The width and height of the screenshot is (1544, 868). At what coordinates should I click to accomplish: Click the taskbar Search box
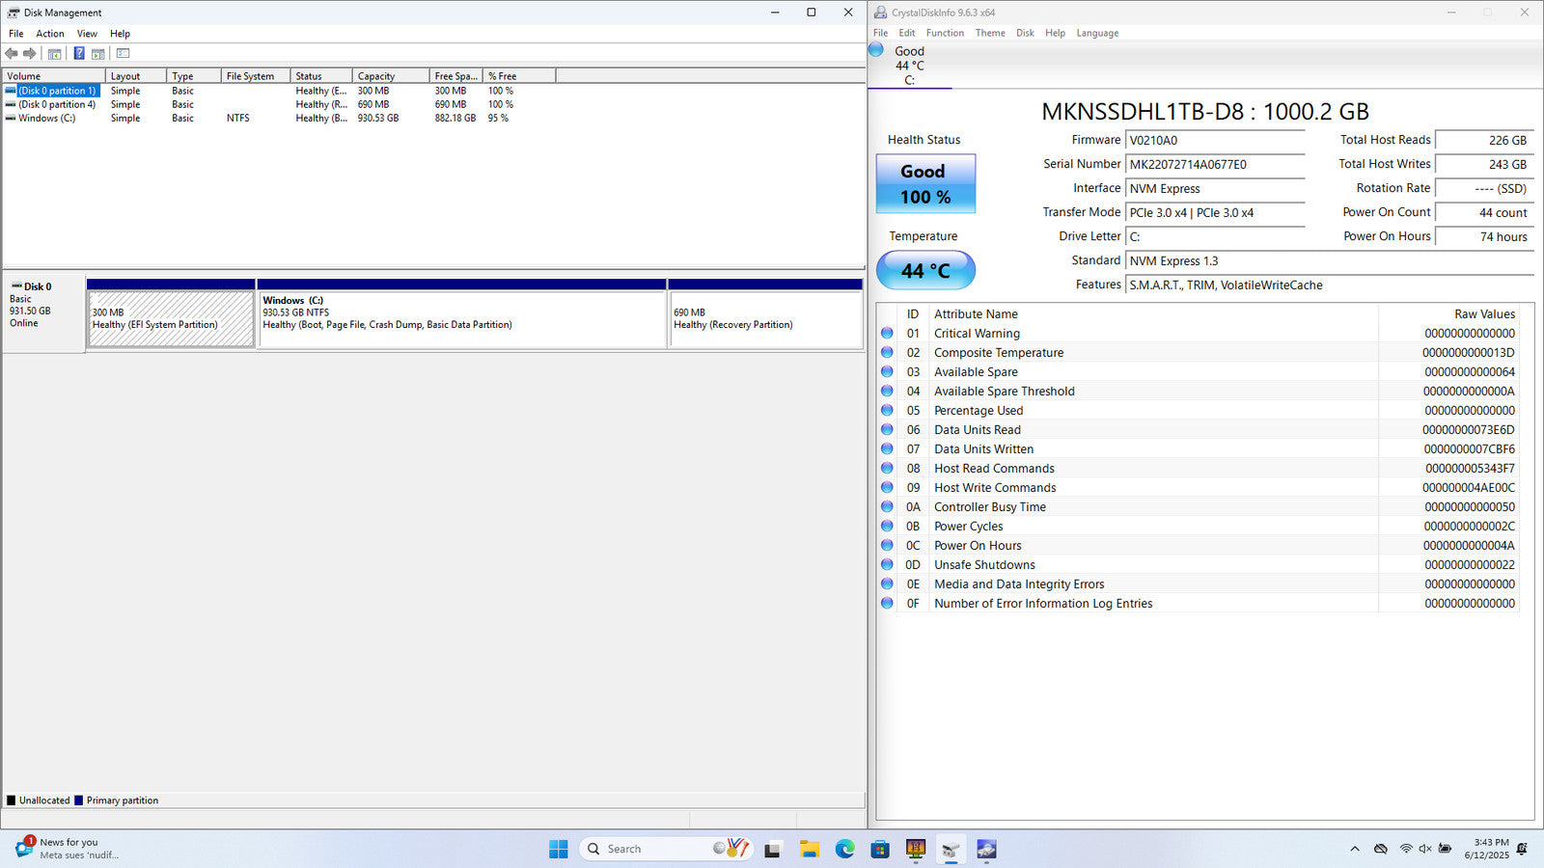coord(666,849)
